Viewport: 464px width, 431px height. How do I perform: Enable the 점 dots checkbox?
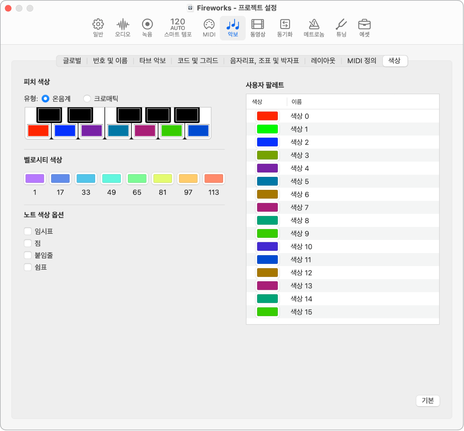[x=28, y=243]
